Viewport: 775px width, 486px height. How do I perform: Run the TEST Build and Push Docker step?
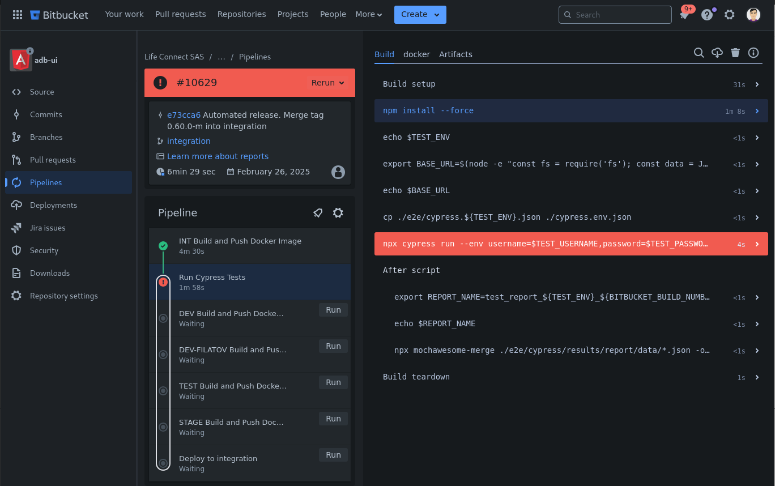point(333,382)
